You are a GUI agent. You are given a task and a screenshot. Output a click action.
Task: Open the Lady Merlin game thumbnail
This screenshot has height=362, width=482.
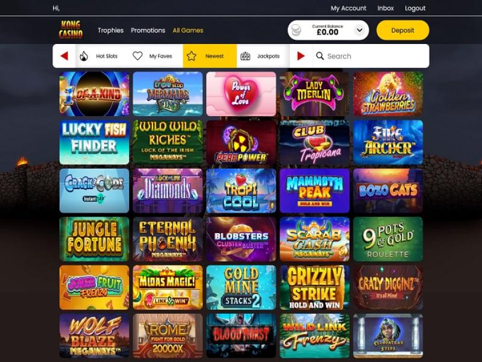click(315, 94)
